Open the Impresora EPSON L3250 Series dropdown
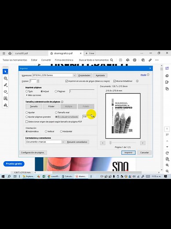 54,75
